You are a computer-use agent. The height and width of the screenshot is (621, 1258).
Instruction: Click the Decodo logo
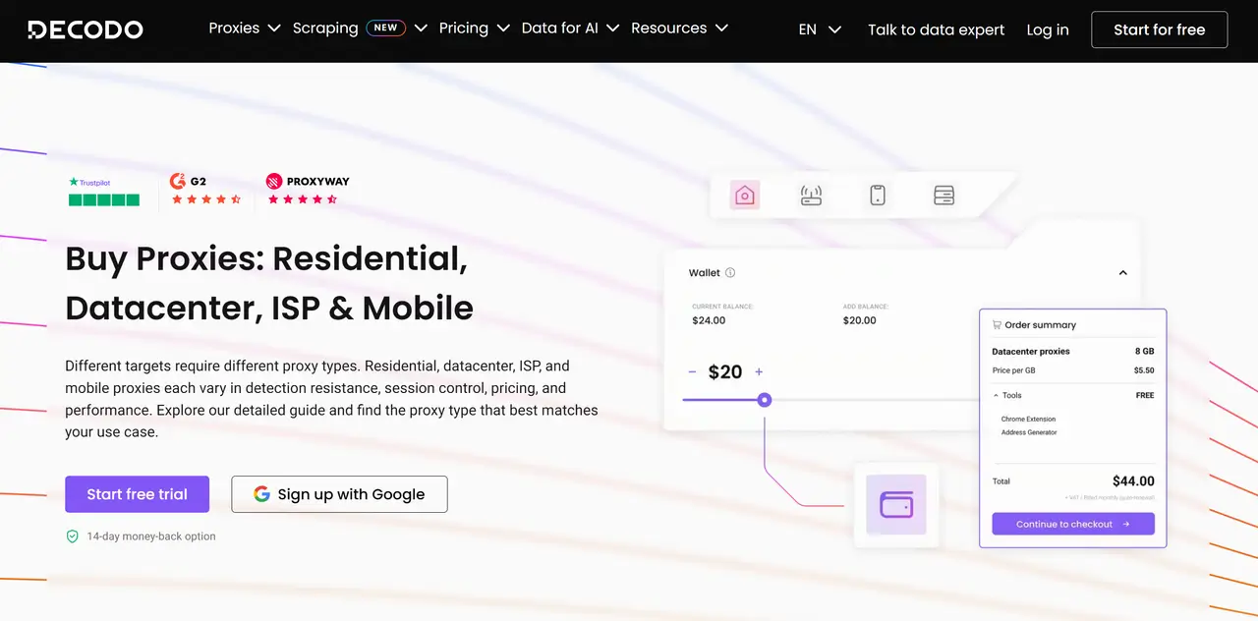(x=86, y=29)
